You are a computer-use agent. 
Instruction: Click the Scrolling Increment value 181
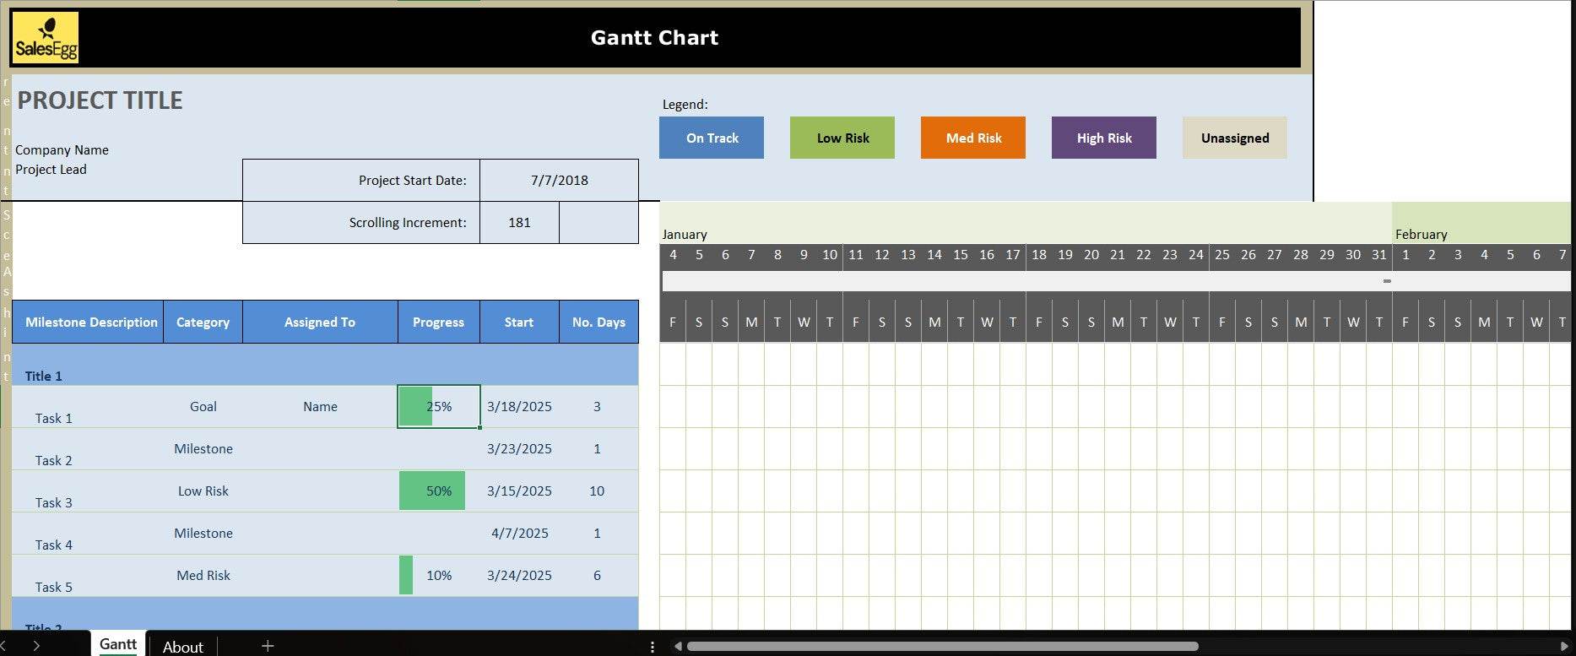coord(519,222)
